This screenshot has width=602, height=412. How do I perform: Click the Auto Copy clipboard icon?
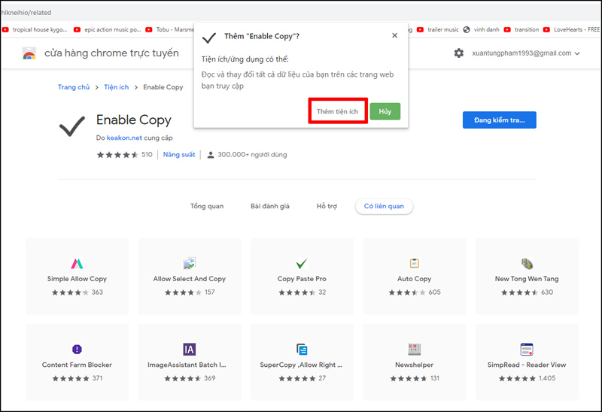pos(415,263)
